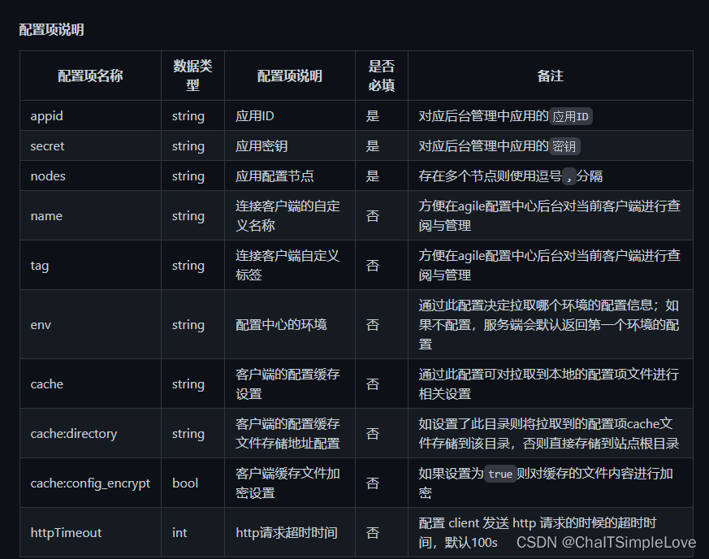The width and height of the screenshot is (709, 559).
Task: Click the appid row name cell
Action: (x=46, y=116)
